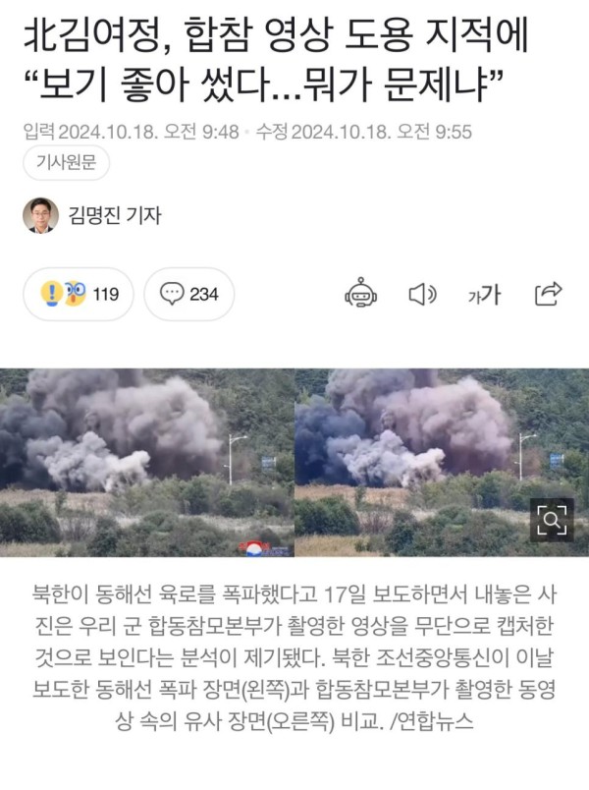
Task: View the 234 comments
Action: pos(189,294)
